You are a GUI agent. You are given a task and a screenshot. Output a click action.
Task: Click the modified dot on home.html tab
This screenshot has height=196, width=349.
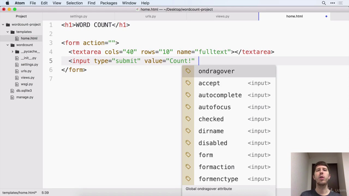326,16
